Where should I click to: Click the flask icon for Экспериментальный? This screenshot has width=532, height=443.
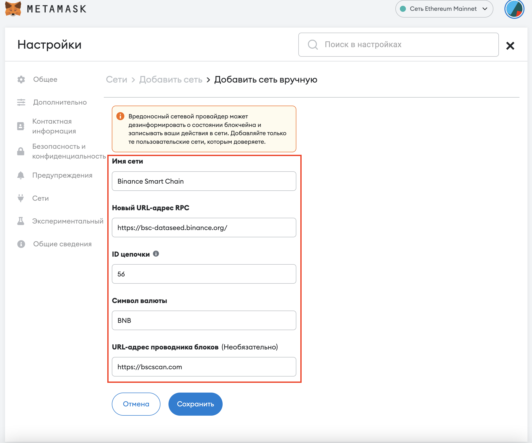(21, 221)
